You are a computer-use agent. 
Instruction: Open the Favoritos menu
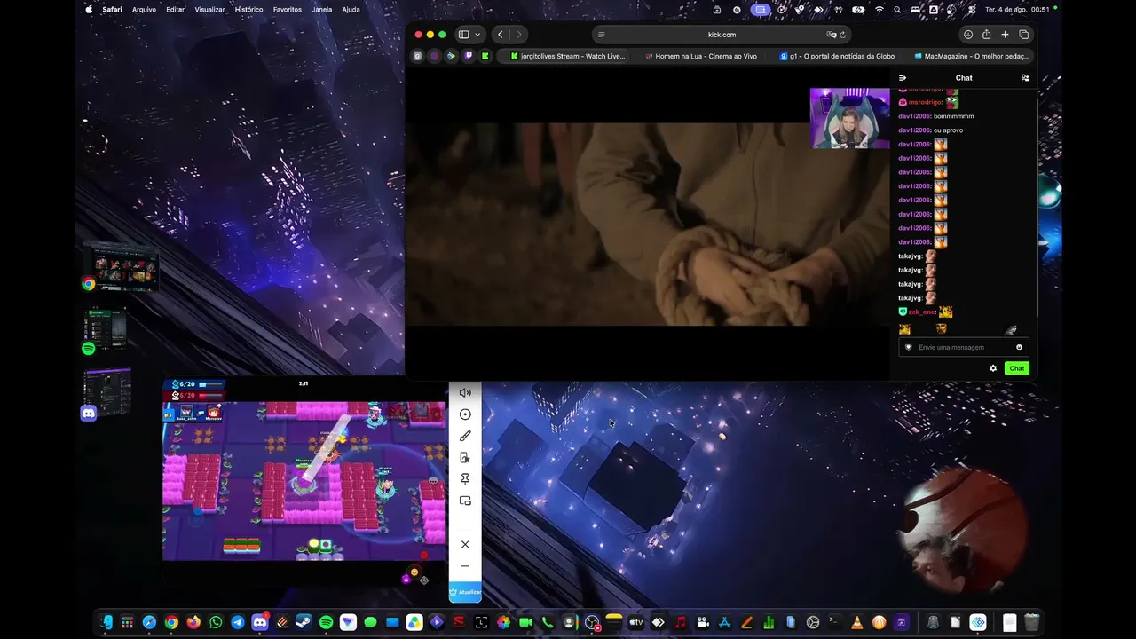[288, 10]
